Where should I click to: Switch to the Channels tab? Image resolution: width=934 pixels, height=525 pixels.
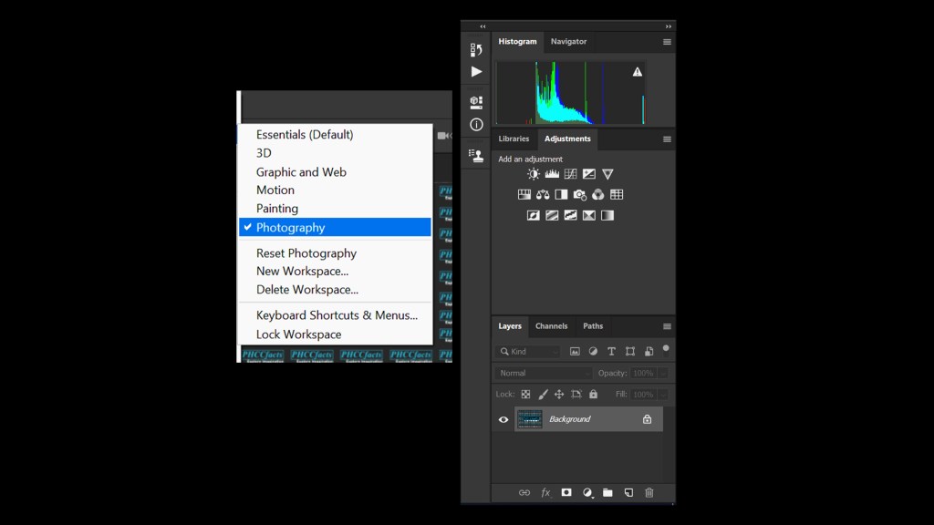pos(551,326)
